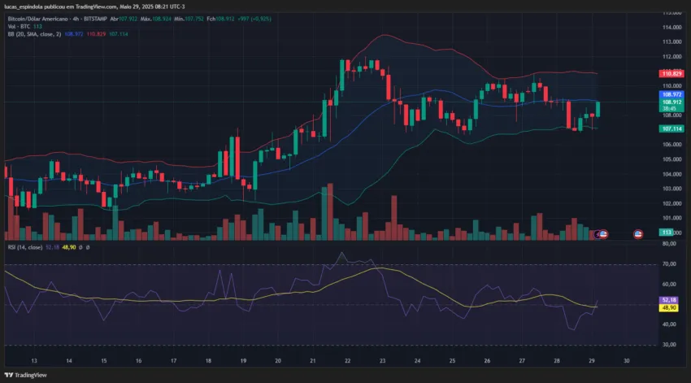Click the yellow 48,90 RSI average label

pos(669,307)
